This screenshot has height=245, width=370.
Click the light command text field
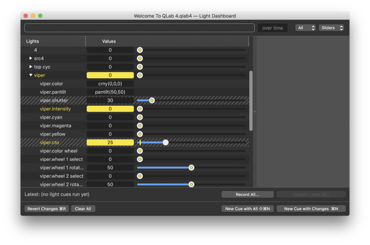[139, 28]
